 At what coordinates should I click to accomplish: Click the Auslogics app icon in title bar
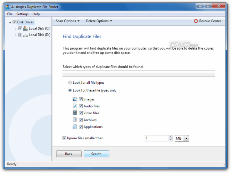(8, 7)
